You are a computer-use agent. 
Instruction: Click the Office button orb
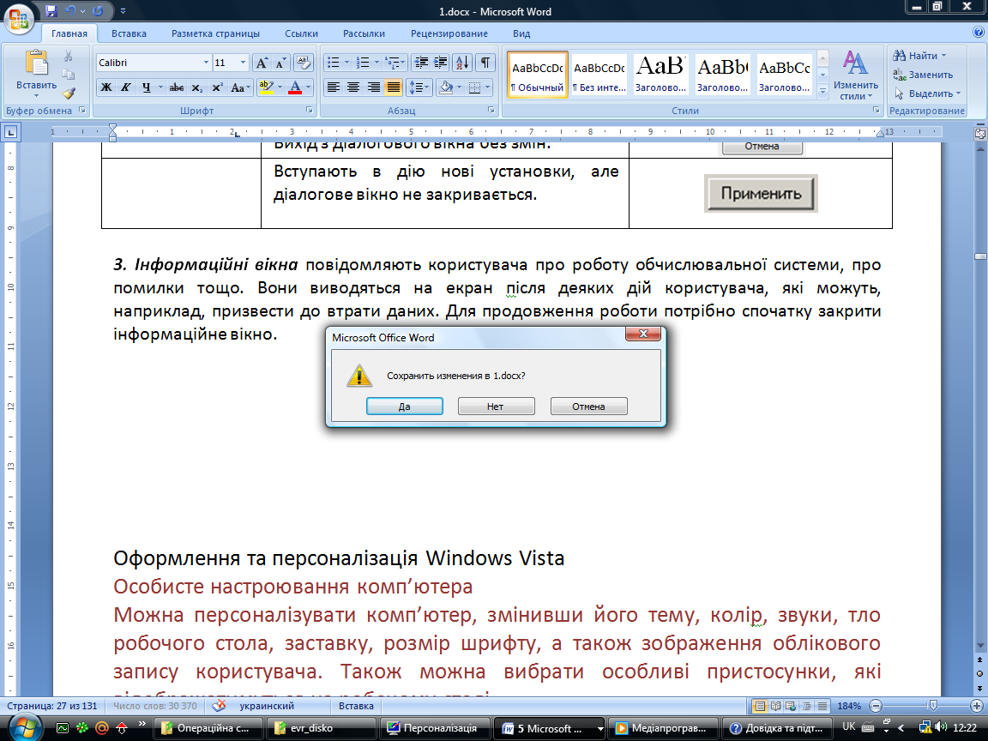(x=18, y=18)
